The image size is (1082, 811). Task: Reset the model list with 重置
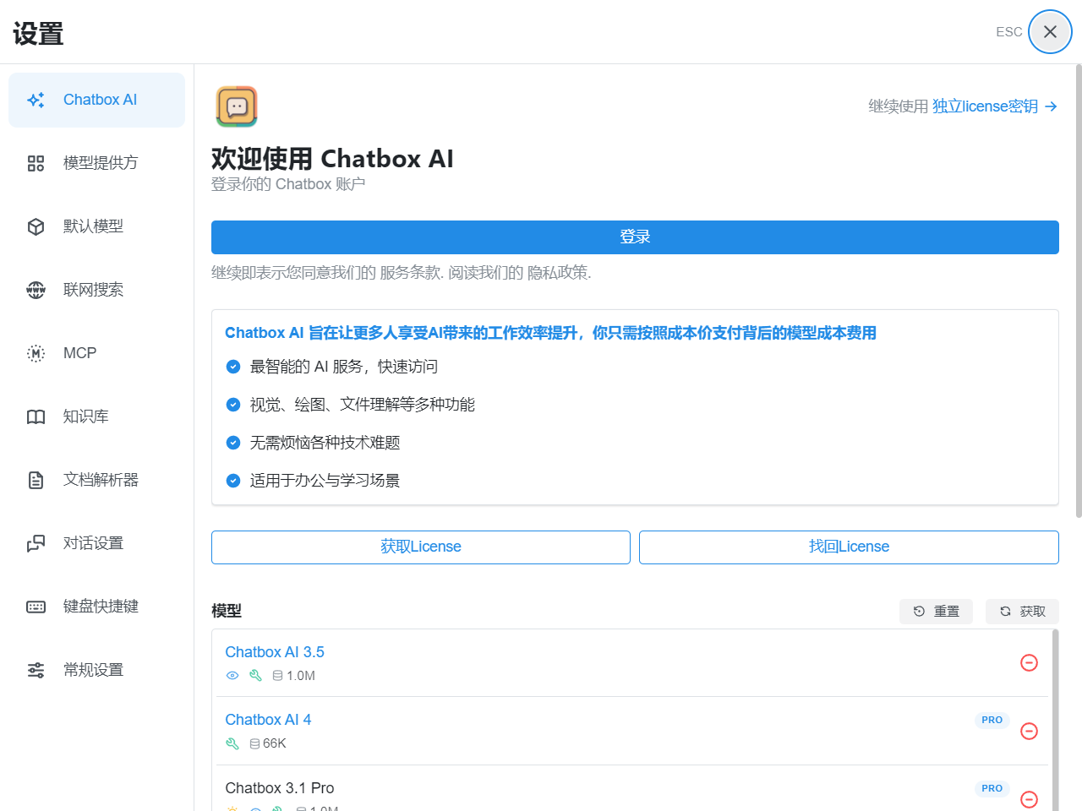[936, 612]
